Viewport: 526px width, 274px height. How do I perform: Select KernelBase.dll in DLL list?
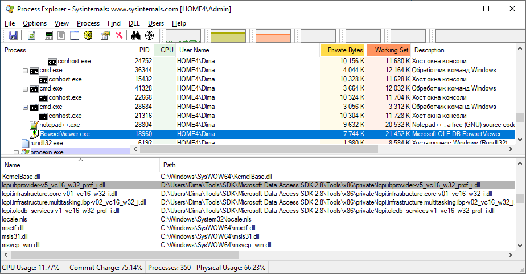[21, 177]
